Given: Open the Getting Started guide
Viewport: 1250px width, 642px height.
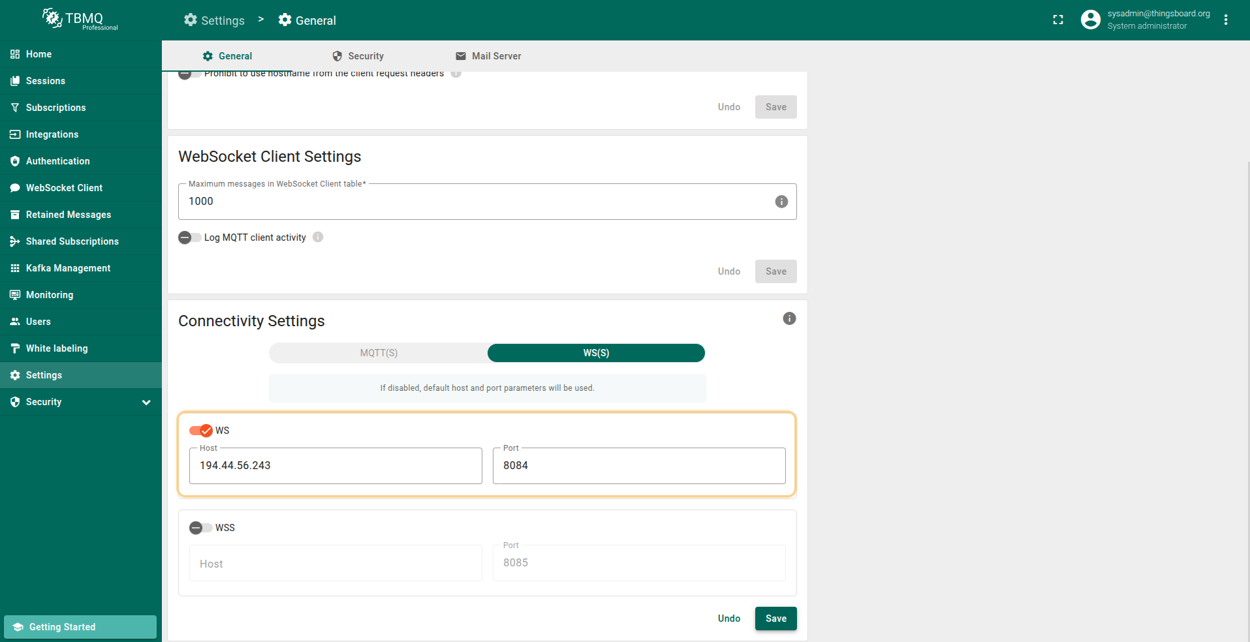Looking at the screenshot, I should pyautogui.click(x=80, y=627).
